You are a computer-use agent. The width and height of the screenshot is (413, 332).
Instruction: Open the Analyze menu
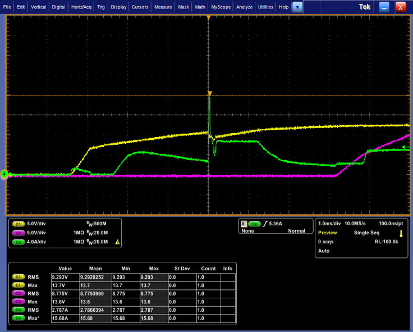[x=244, y=7]
